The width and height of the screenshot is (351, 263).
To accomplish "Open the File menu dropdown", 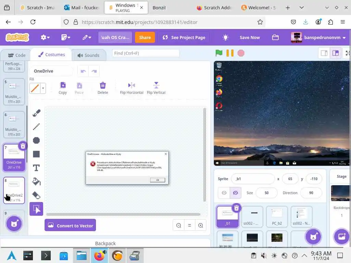I will (x=65, y=37).
